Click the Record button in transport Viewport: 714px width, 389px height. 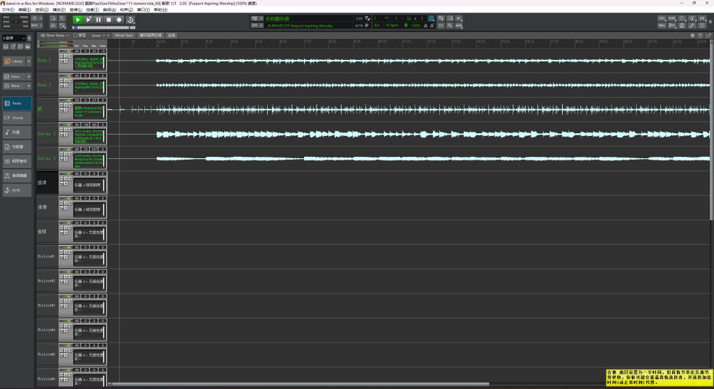(x=120, y=20)
